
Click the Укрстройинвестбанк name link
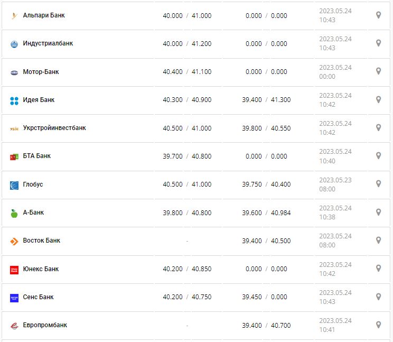pyautogui.click(x=54, y=128)
